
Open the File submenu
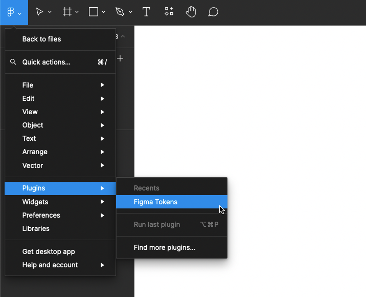(60, 85)
